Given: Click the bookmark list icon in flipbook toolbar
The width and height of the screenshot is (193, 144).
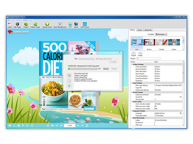Looking at the screenshot, I should (18, 125).
